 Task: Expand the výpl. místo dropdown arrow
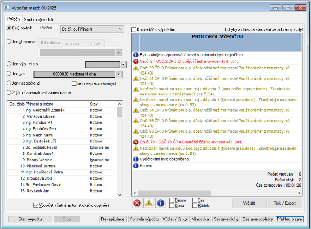click(123, 64)
